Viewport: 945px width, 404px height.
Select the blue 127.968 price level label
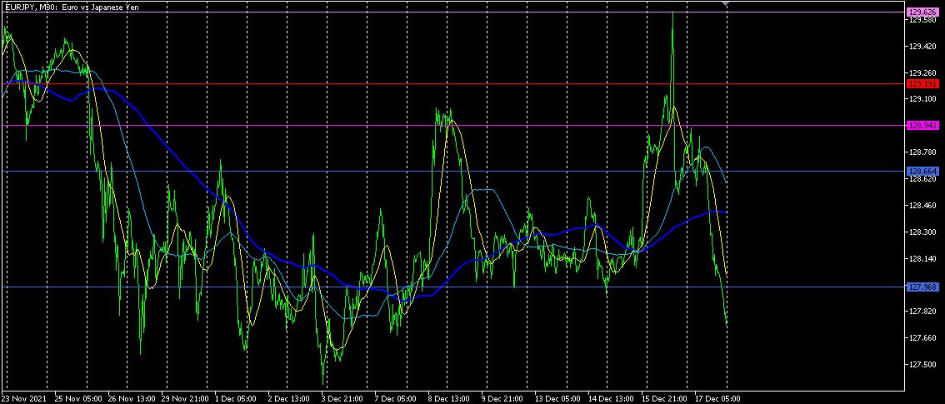pyautogui.click(x=922, y=287)
